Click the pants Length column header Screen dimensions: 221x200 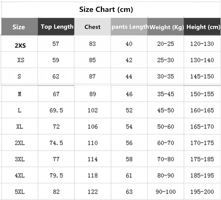(130, 27)
